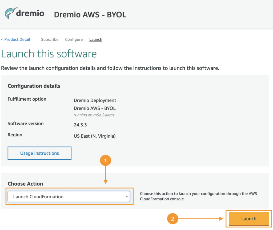
Task: Click the Dremio narwhal logo
Action: click(25, 13)
